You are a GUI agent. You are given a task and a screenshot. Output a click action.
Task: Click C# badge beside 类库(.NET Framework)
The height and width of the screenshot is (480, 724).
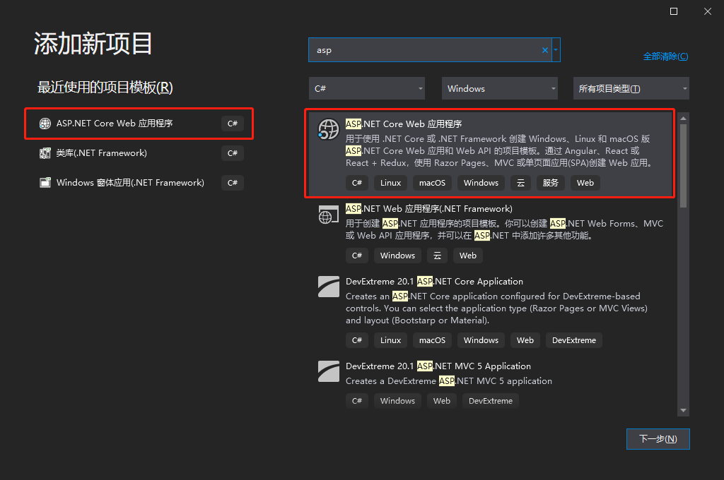pos(232,153)
